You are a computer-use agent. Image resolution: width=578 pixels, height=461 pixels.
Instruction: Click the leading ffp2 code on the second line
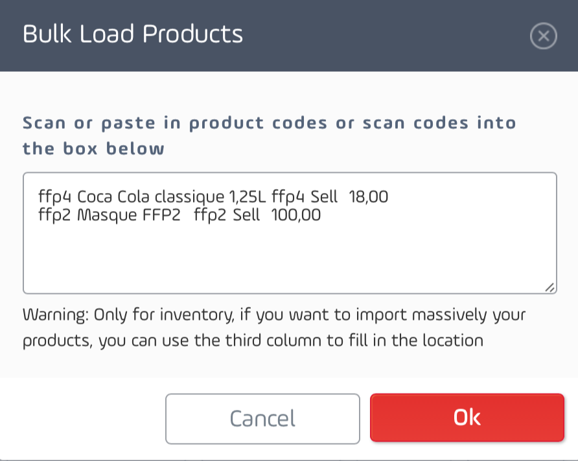tap(54, 216)
